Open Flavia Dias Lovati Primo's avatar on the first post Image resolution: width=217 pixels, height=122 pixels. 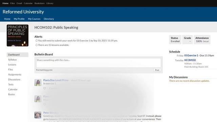[38, 82]
